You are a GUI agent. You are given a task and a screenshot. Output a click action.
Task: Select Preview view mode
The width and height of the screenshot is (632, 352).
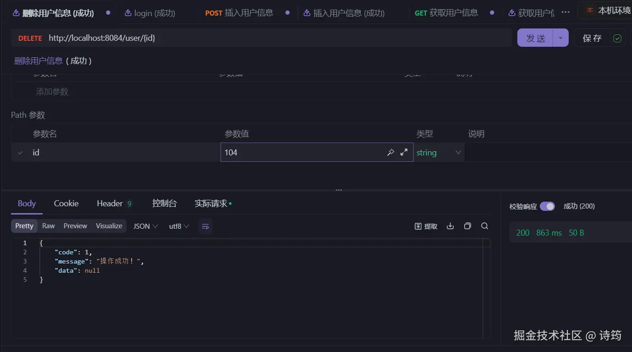tap(75, 226)
